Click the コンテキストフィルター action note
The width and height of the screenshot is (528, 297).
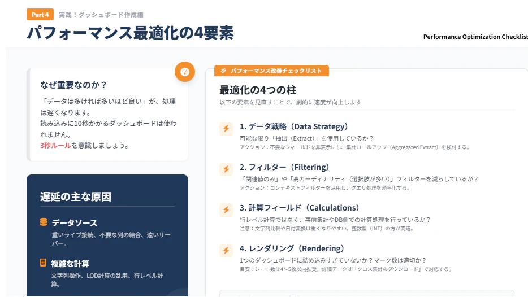point(324,188)
